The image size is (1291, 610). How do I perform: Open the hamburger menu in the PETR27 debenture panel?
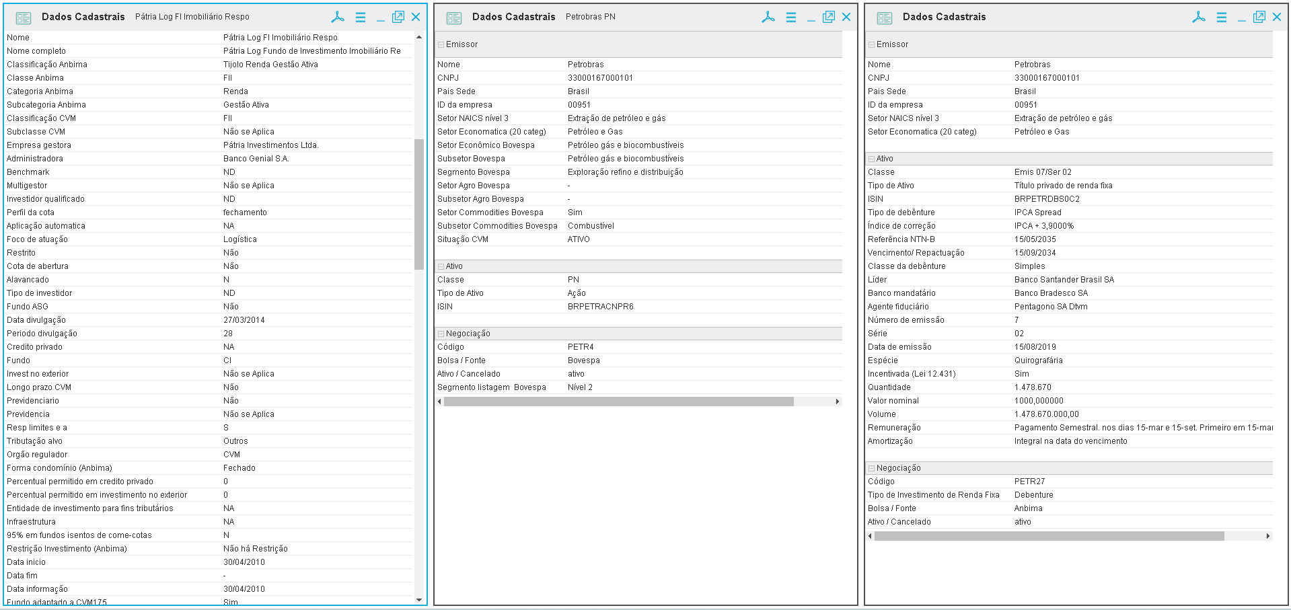(x=1222, y=17)
